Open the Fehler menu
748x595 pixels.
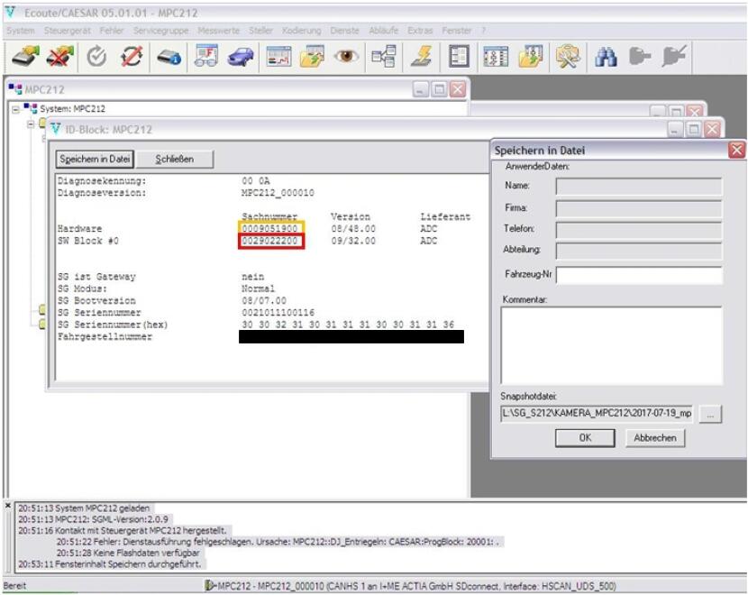pyautogui.click(x=112, y=31)
